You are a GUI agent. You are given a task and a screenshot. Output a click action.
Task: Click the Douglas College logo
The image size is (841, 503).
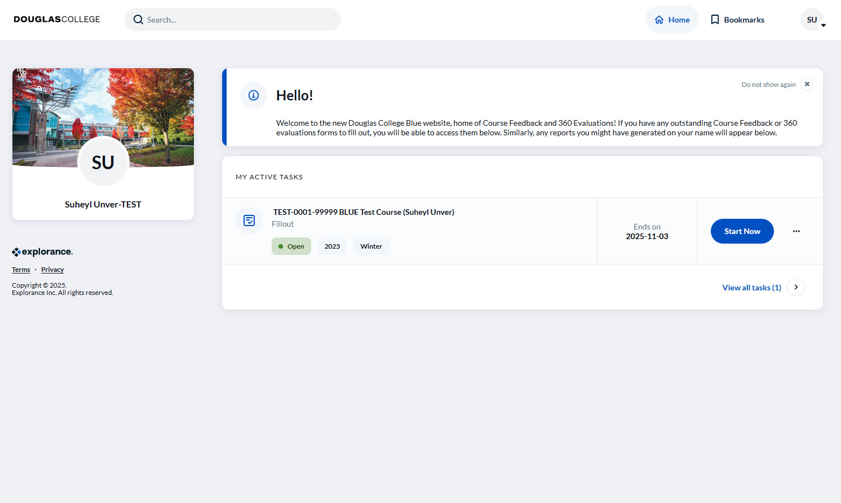(57, 20)
